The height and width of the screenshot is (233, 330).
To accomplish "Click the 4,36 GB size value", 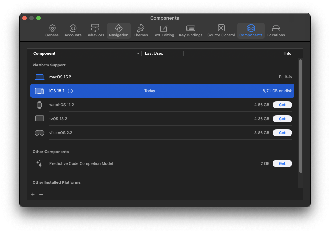I will click(262, 119).
